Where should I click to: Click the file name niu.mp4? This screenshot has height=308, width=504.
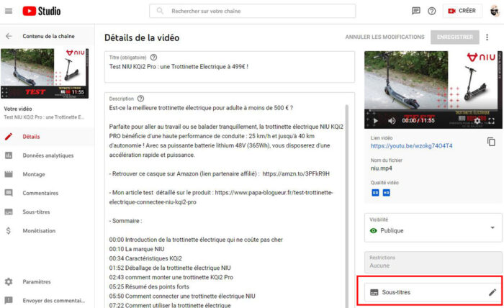[381, 168]
